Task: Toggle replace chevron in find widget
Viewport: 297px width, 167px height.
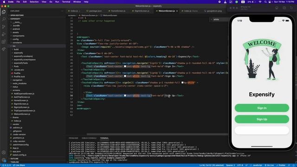Action: (x=212, y=19)
